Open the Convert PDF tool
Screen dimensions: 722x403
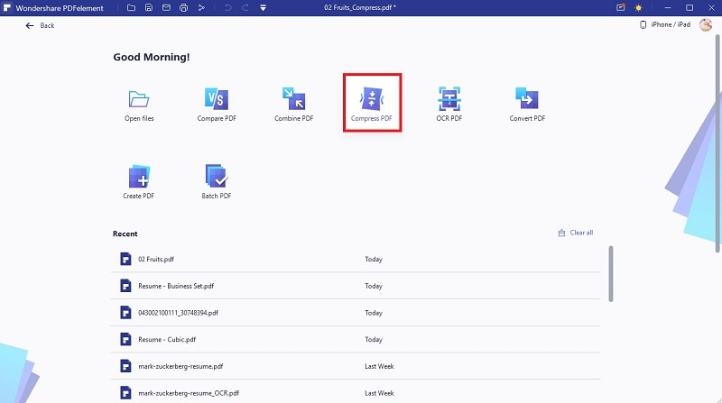coord(527,105)
